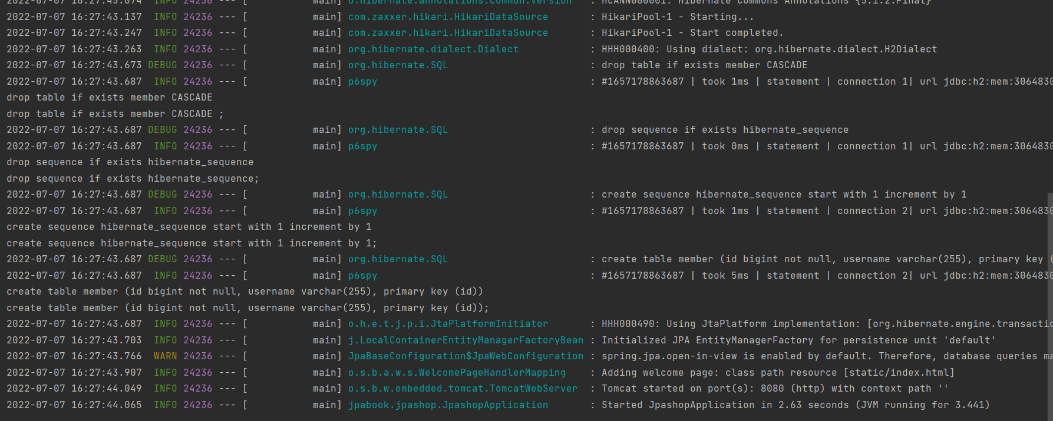Click the j.LocalContainerEntityManagerFactoryBean logger name
Viewport: 1053px width, 421px height.
point(466,340)
